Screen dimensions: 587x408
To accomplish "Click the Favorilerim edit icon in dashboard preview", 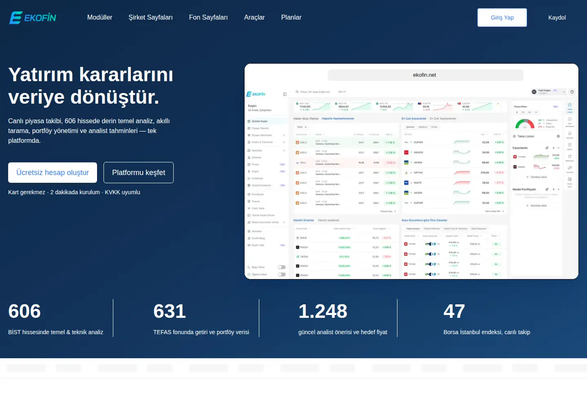I will 547,148.
